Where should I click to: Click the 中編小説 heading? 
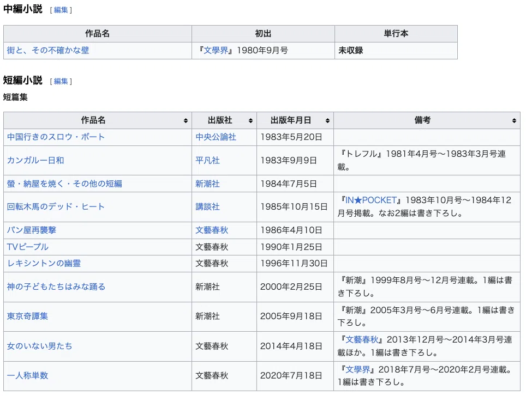[23, 9]
